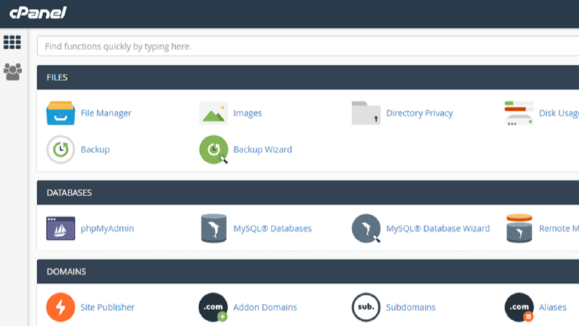Click the Backup clock icon

point(61,149)
